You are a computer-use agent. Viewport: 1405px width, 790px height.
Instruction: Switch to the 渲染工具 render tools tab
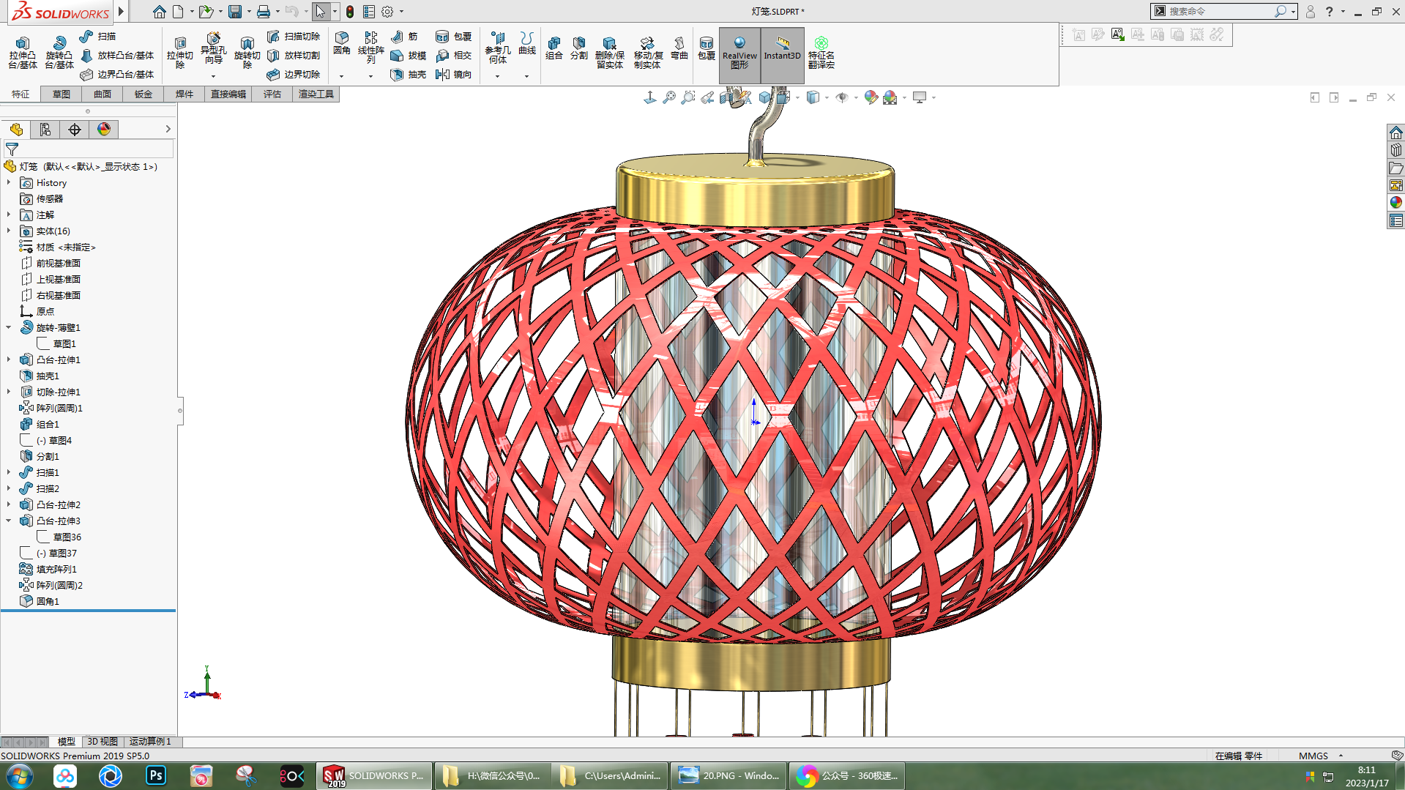316,94
